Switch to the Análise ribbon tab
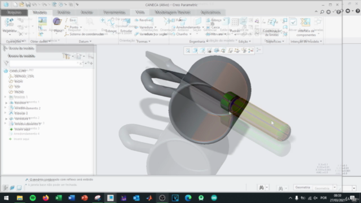Viewport: 361px width, 203px height. click(x=64, y=12)
